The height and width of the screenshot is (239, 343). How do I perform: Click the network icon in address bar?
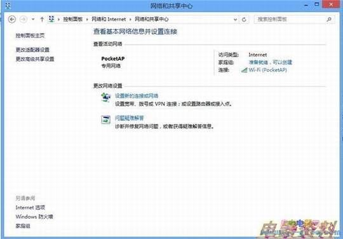pos(51,19)
